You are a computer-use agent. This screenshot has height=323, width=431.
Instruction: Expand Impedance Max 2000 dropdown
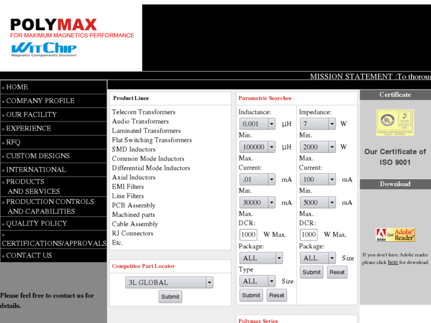(318, 147)
